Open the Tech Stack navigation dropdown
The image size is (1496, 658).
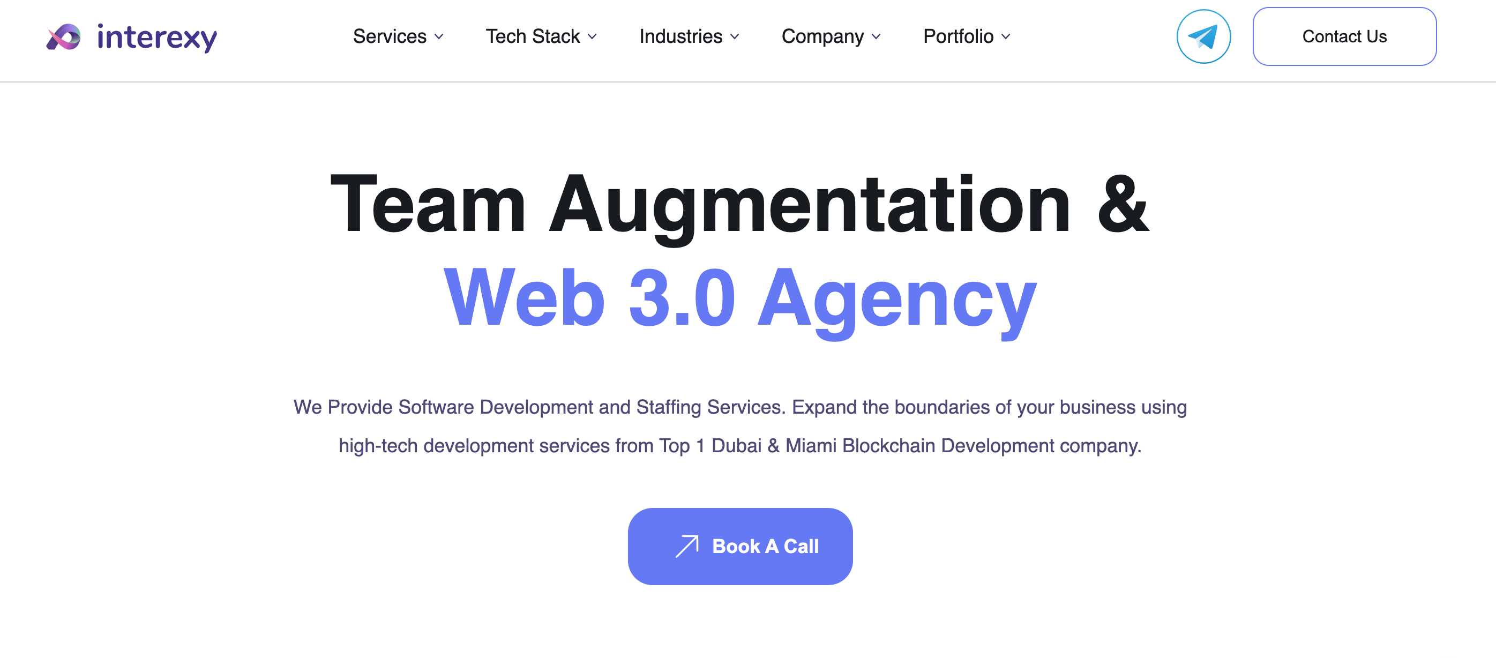(541, 36)
